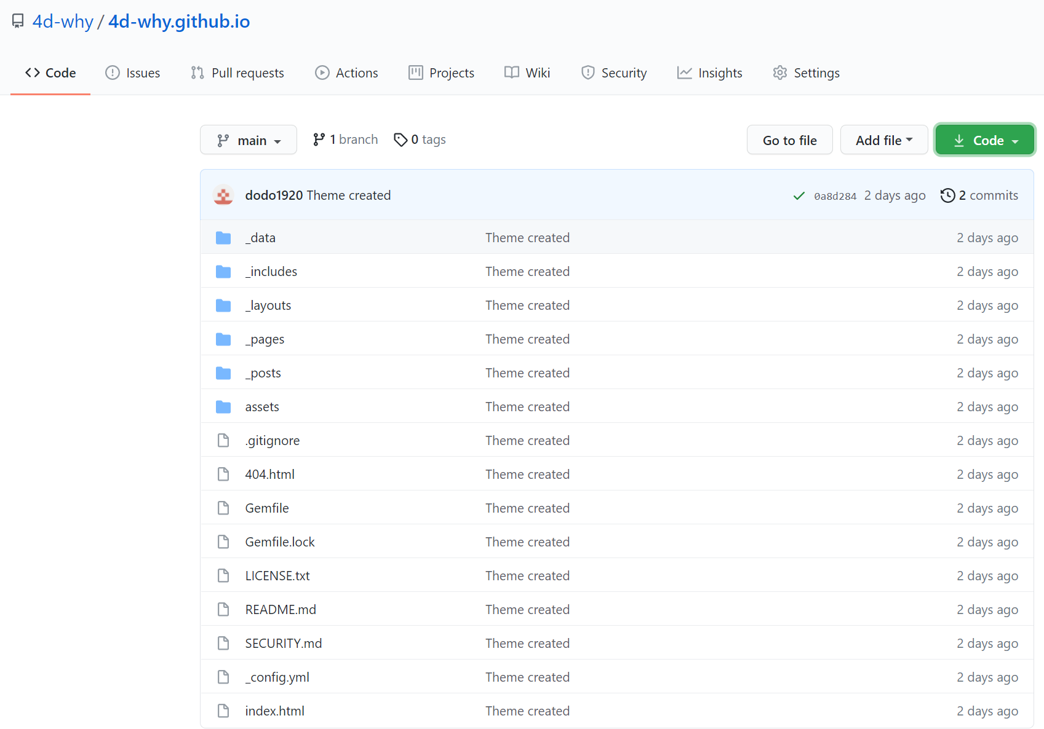Open Theme created commit on _config.yml row

527,677
